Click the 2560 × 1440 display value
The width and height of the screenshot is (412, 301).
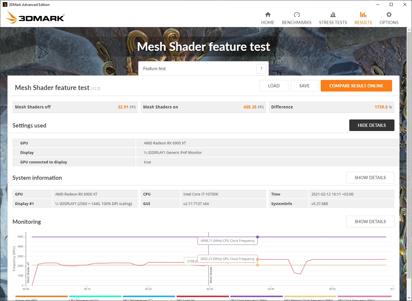[93, 204]
